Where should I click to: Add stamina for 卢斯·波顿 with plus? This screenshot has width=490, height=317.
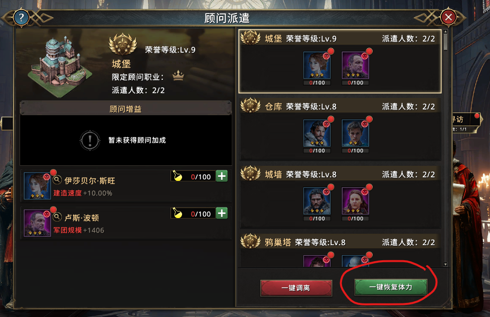tap(222, 214)
